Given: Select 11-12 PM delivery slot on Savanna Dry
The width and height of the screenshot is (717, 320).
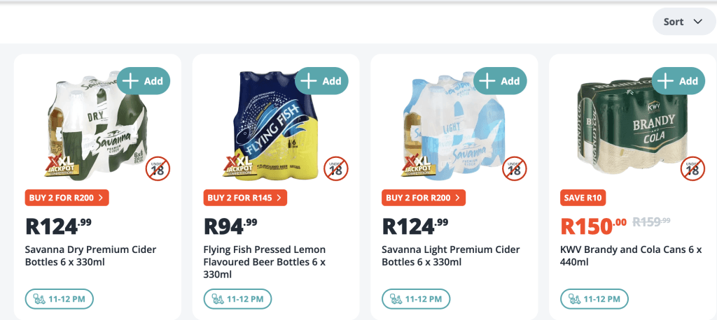Looking at the screenshot, I should coord(60,299).
